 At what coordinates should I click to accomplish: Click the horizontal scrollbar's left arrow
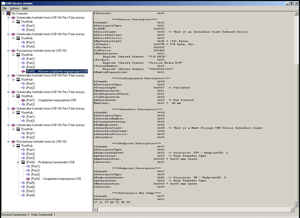point(96,209)
